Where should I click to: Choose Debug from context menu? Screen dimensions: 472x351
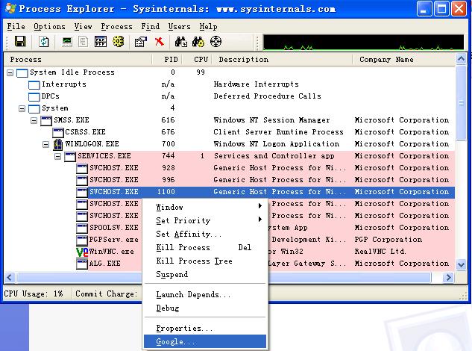(205, 308)
